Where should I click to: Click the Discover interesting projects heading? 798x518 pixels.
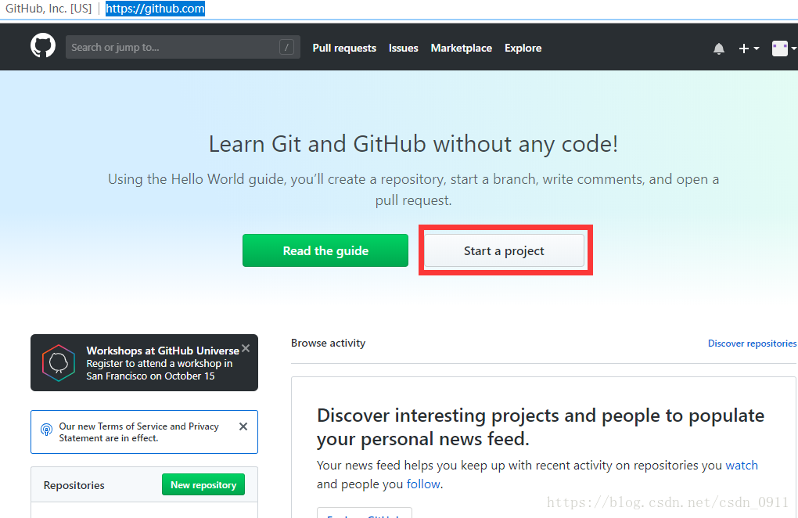click(541, 427)
